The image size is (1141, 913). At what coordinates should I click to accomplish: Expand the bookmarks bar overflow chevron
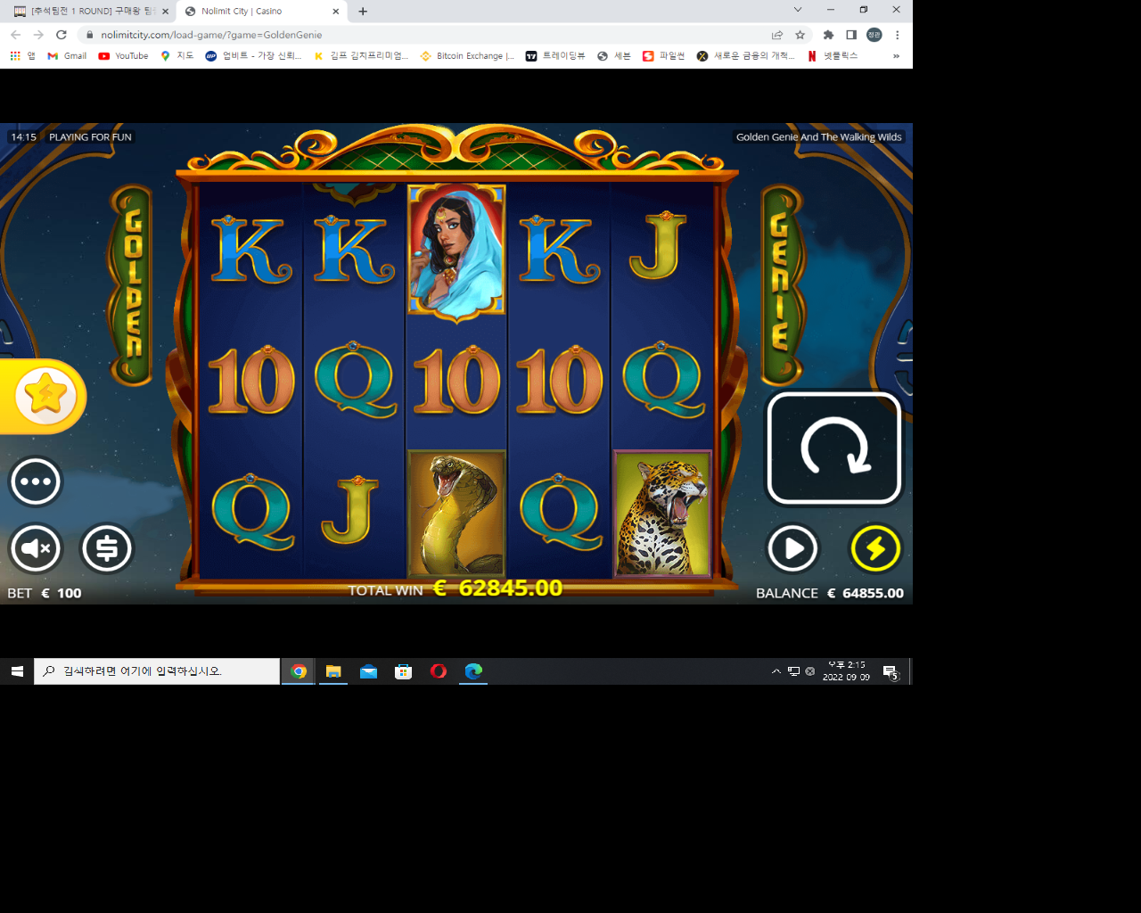pyautogui.click(x=896, y=55)
